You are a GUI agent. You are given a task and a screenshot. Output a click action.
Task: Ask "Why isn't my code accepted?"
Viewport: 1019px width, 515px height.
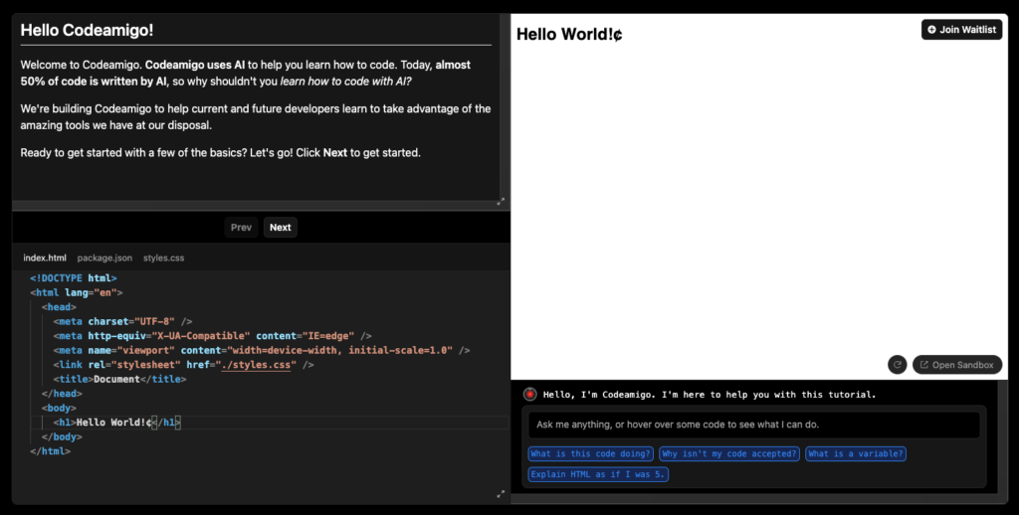click(729, 454)
